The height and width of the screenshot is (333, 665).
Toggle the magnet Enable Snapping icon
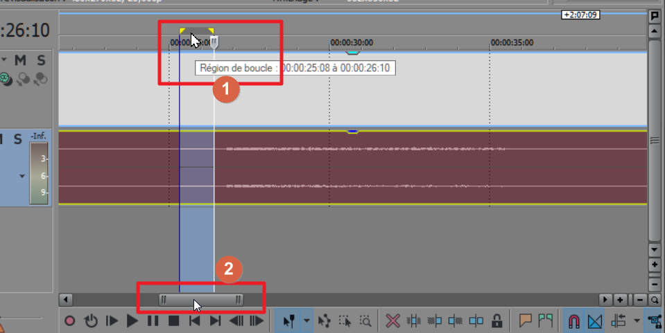coord(574,321)
